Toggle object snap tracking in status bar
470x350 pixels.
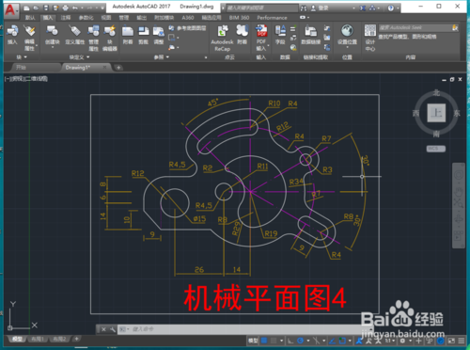click(x=333, y=341)
